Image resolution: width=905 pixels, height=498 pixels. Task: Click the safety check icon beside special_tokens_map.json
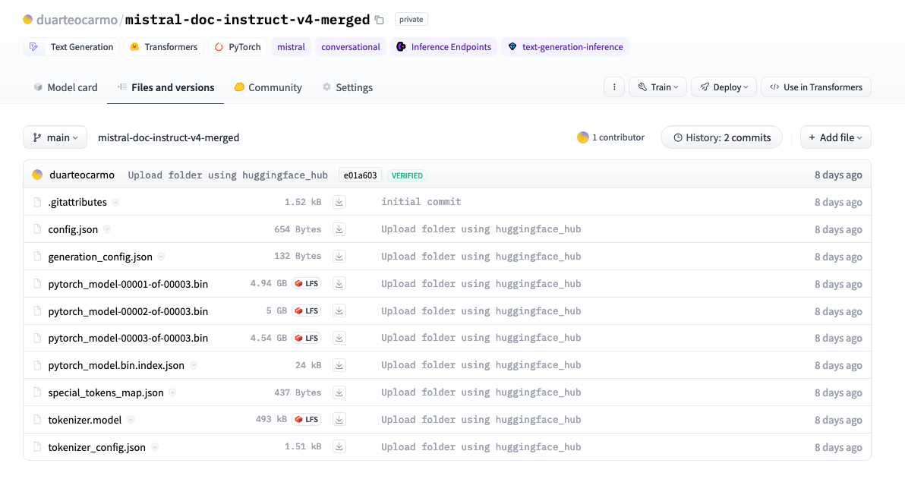pos(172,392)
